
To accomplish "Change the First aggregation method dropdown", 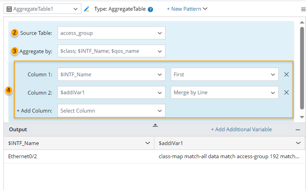I will click(x=224, y=75).
